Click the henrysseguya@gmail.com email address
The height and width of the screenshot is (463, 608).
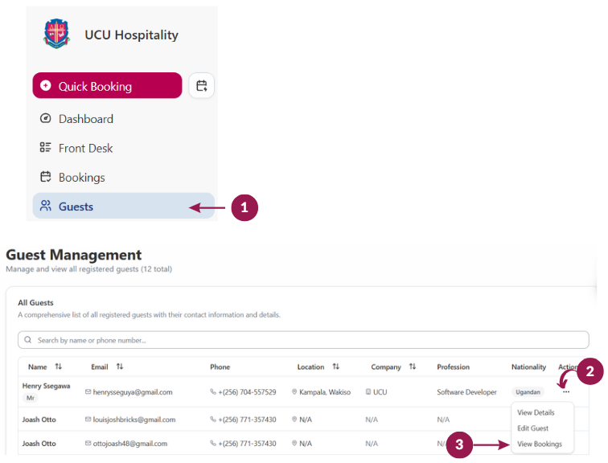pyautogui.click(x=134, y=392)
